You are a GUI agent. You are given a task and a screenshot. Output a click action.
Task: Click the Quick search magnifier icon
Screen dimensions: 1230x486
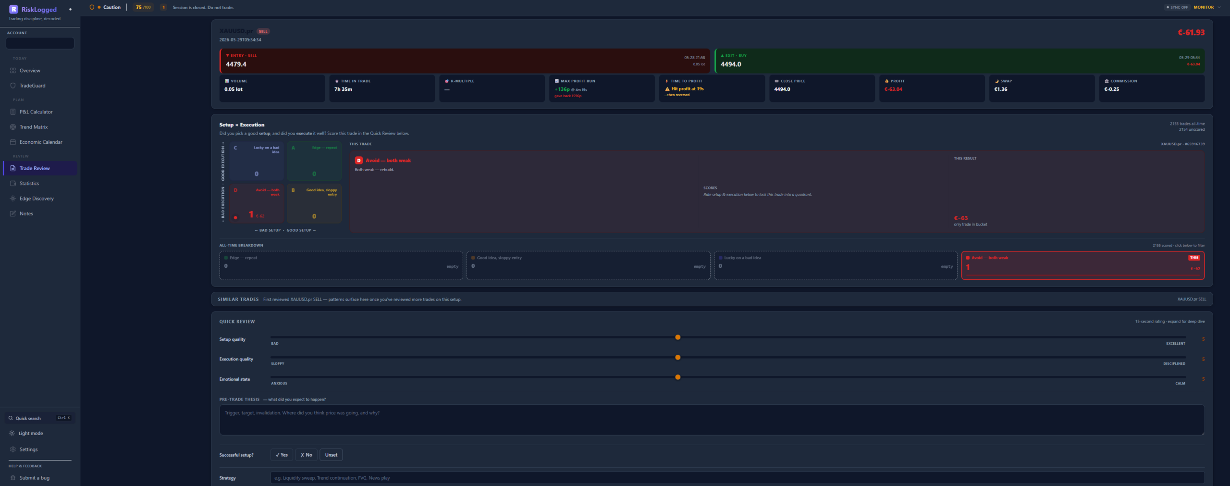tap(11, 418)
